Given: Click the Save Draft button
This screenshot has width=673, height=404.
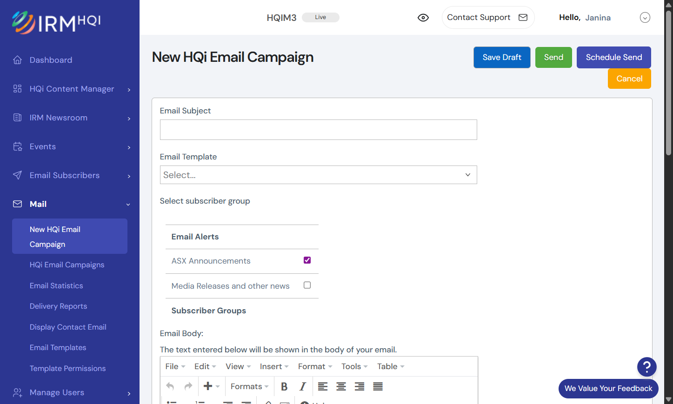Looking at the screenshot, I should (x=502, y=57).
